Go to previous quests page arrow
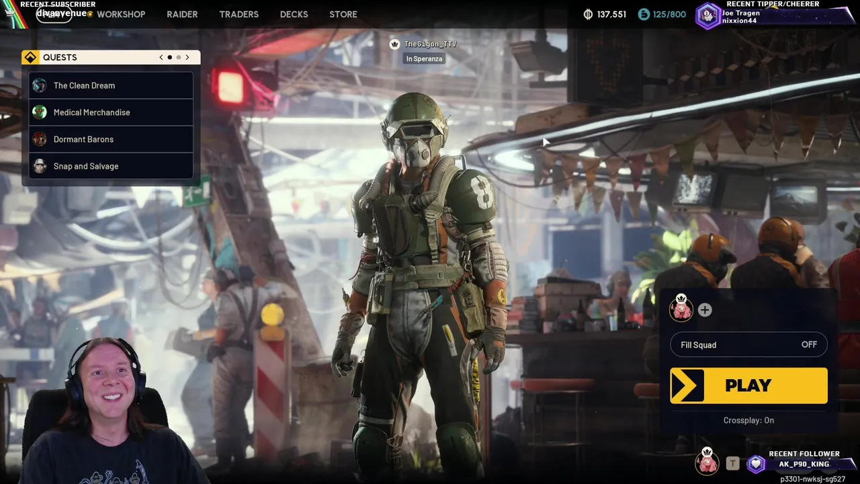 click(x=161, y=57)
